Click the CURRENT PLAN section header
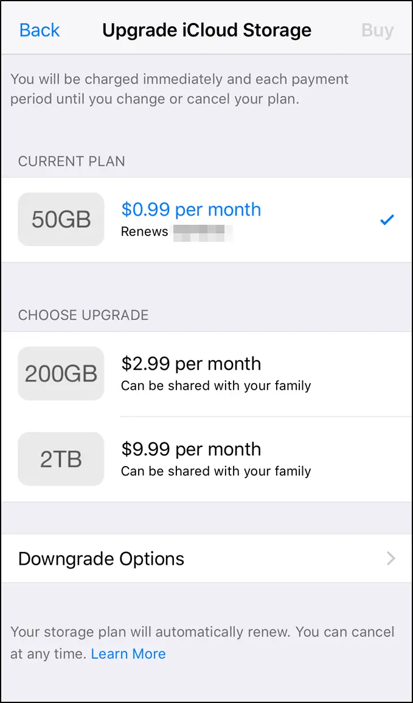Viewport: 413px width, 703px height. (x=72, y=161)
